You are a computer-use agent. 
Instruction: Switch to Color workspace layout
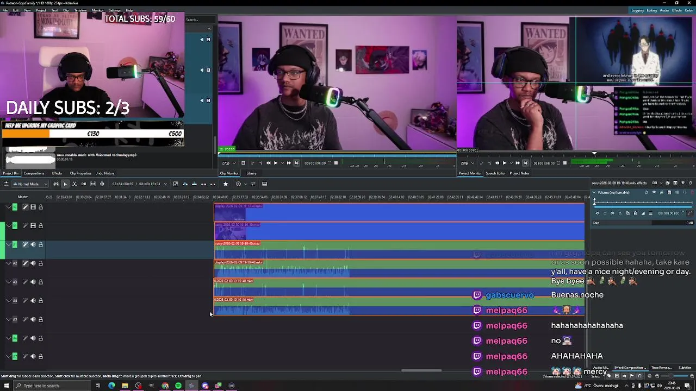coord(688,10)
